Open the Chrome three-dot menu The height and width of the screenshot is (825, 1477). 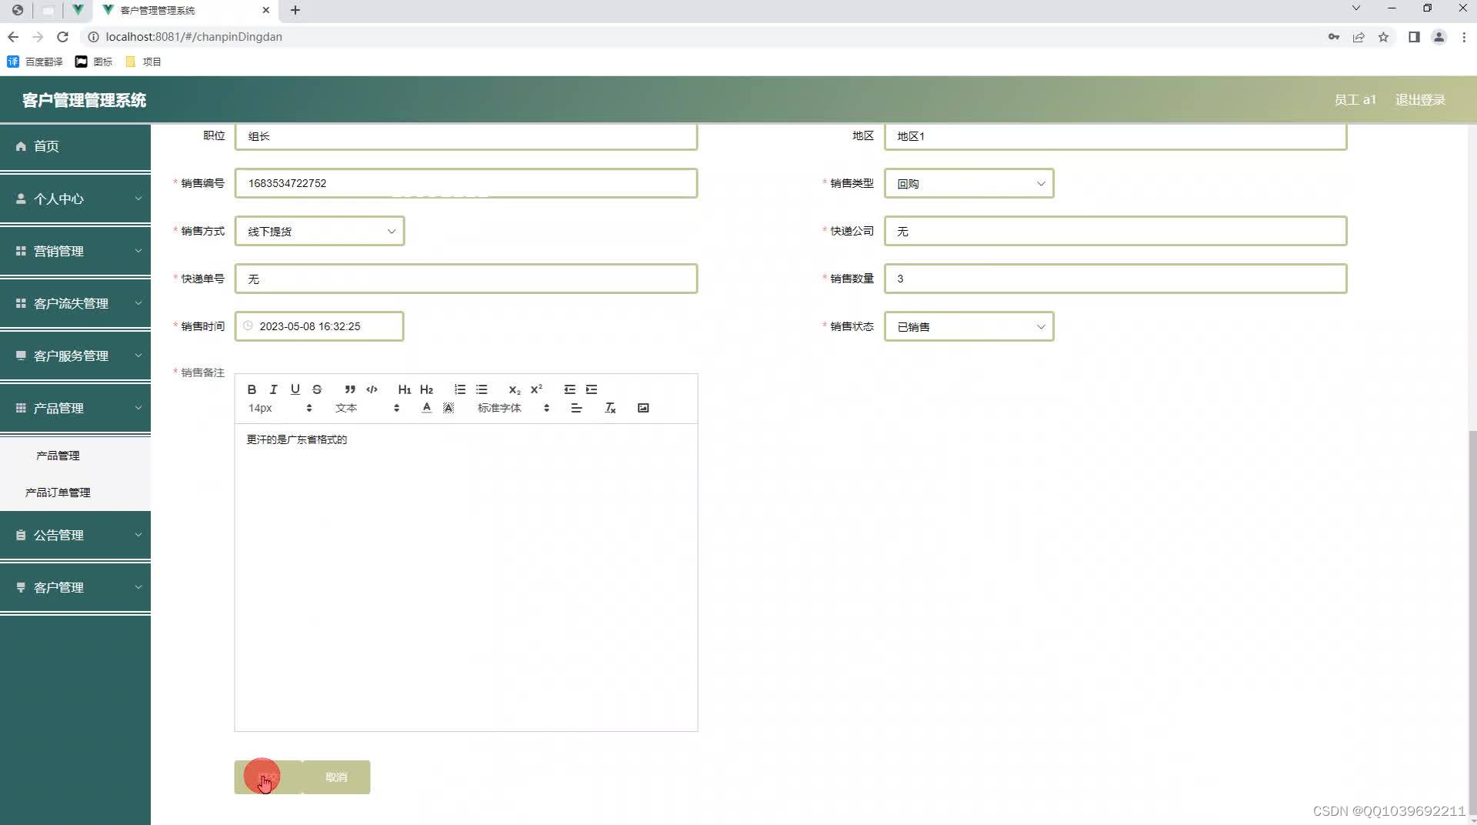1464,37
